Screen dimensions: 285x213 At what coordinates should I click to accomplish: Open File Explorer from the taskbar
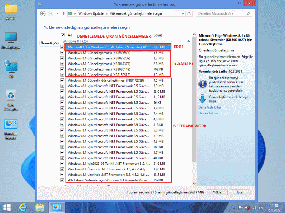[x=40, y=207]
